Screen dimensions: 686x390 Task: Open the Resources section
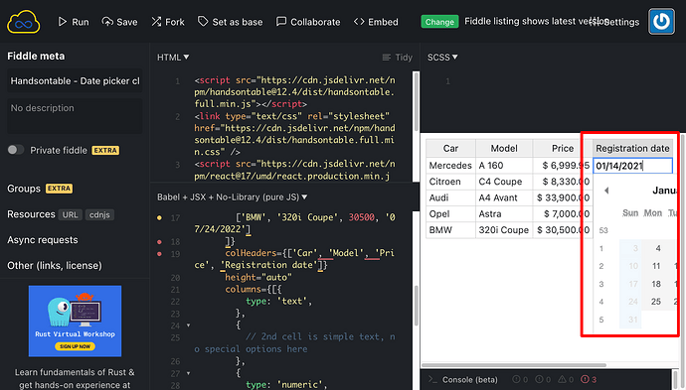[31, 214]
